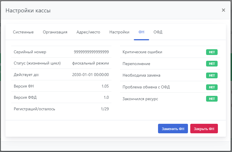Click НЕТ badge for Проблема обмена с ОФД

[212, 87]
